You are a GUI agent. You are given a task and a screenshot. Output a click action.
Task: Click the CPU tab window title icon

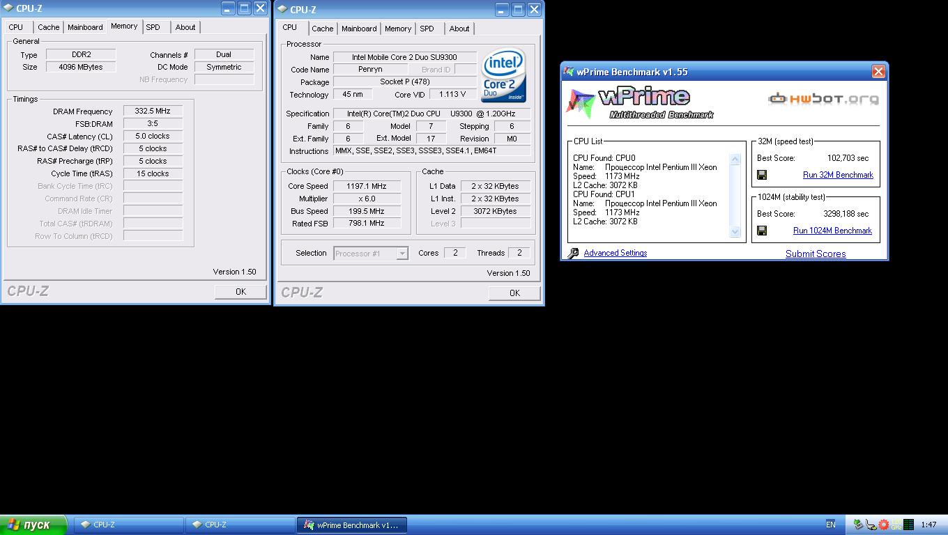click(x=282, y=9)
